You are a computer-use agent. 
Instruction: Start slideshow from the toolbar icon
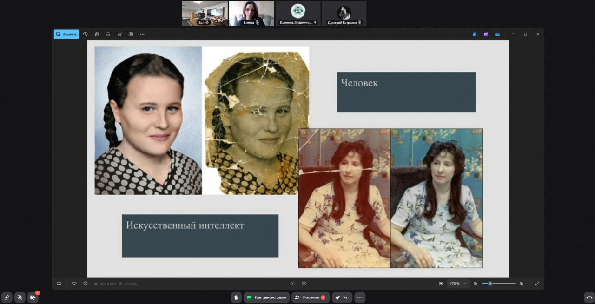pos(131,34)
